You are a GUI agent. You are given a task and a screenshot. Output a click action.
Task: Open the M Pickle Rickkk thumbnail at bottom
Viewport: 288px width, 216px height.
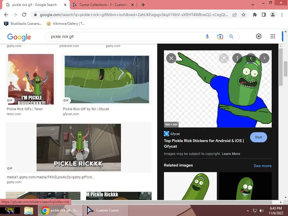coord(119,196)
